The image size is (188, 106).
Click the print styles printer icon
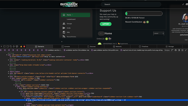point(176,50)
